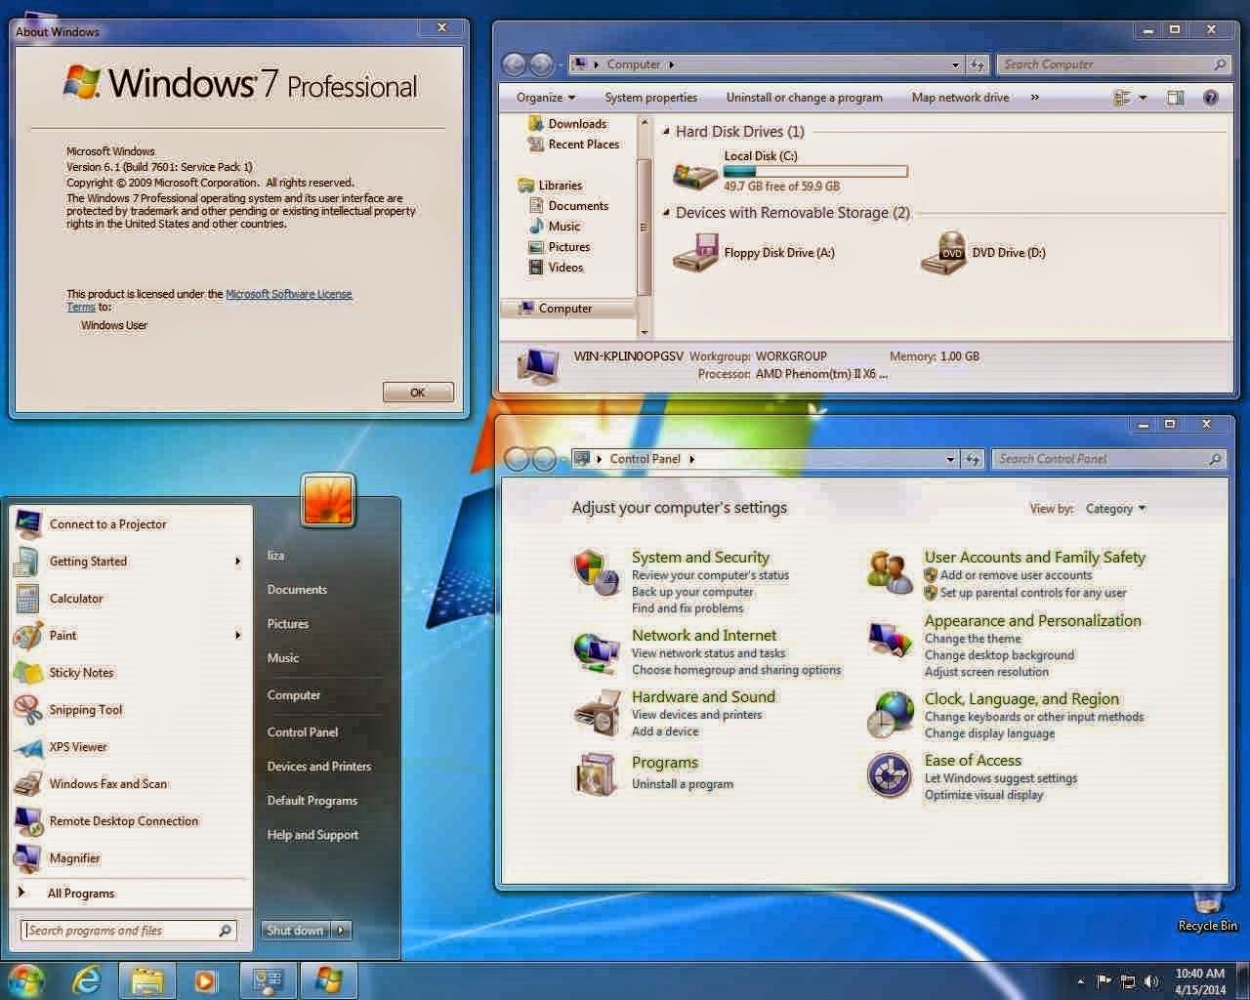Click the Search Computer field
The width and height of the screenshot is (1250, 1000).
tap(1113, 64)
